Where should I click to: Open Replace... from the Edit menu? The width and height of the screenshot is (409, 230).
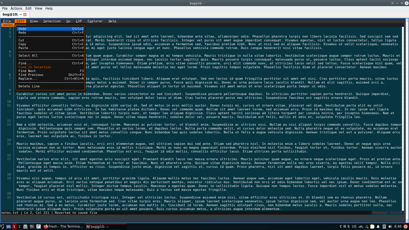point(50,78)
